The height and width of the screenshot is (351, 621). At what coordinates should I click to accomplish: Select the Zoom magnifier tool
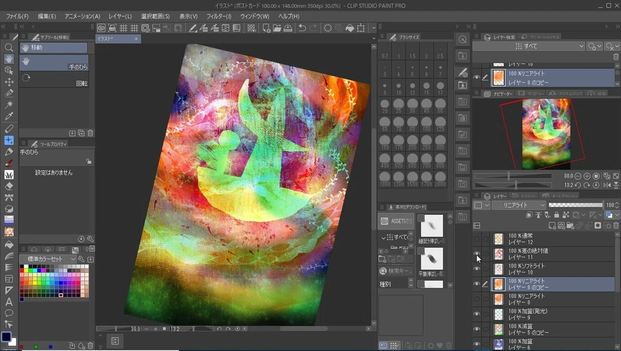pos(9,48)
